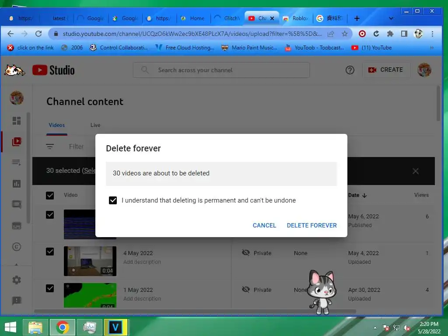Uncheck the 4 May 2022 video checkbox

pyautogui.click(x=50, y=252)
